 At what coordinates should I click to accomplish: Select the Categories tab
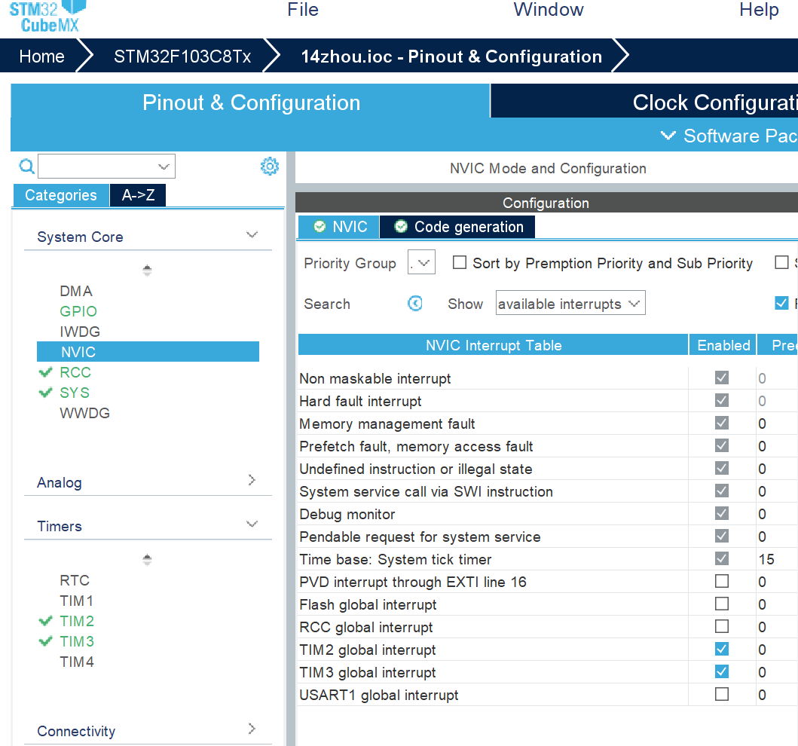pos(60,195)
